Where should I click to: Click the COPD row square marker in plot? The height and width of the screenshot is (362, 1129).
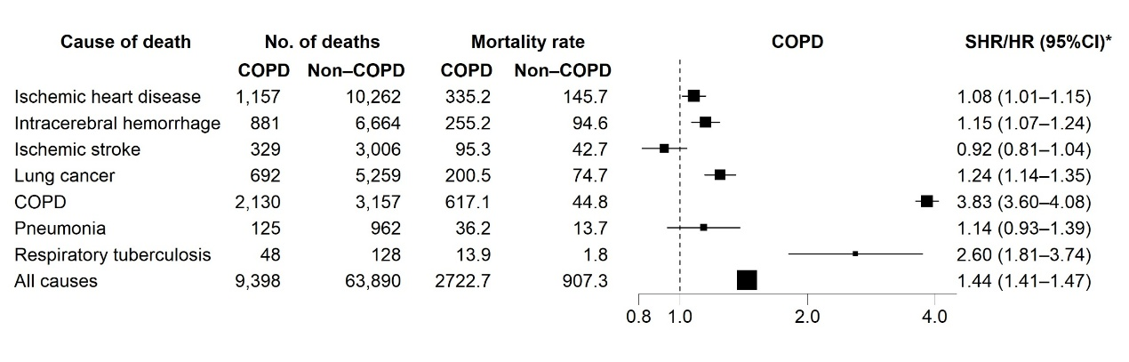[x=927, y=201]
